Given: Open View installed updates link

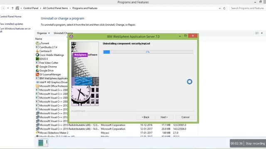Looking at the screenshot, I should coord(12,24).
